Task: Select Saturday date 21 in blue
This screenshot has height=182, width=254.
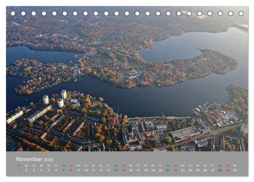Action: (x=168, y=170)
